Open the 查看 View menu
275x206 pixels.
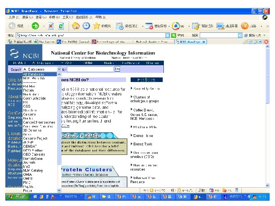(41, 17)
